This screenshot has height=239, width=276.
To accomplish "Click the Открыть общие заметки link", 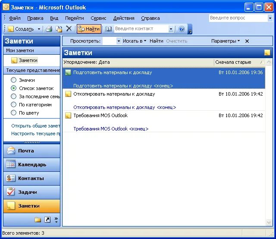I will pyautogui.click(x=35, y=126).
